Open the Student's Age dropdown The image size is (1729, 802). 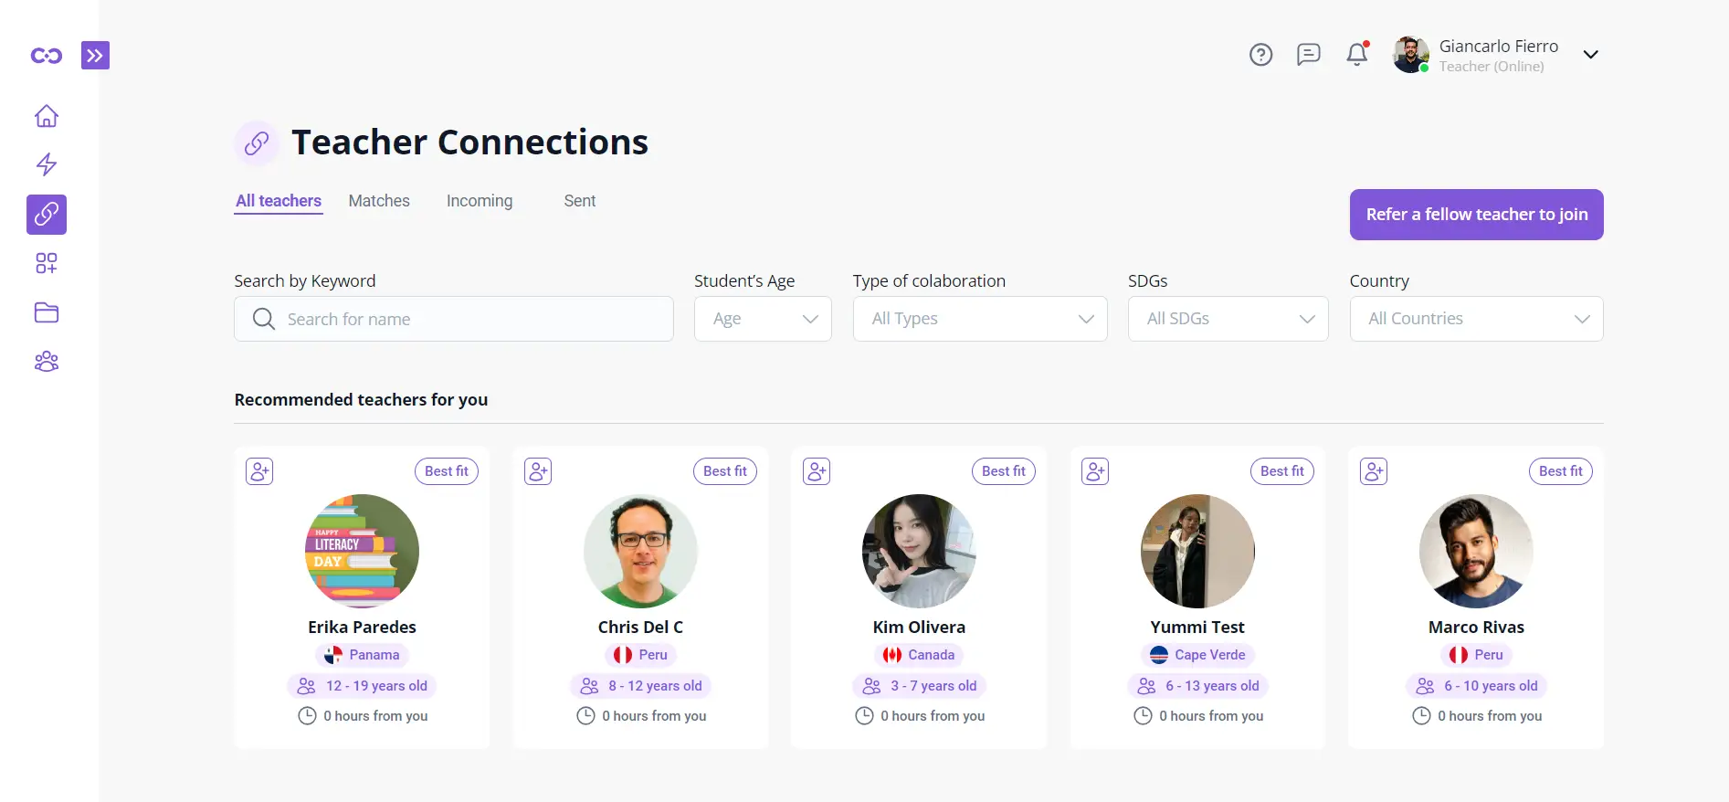coord(763,319)
